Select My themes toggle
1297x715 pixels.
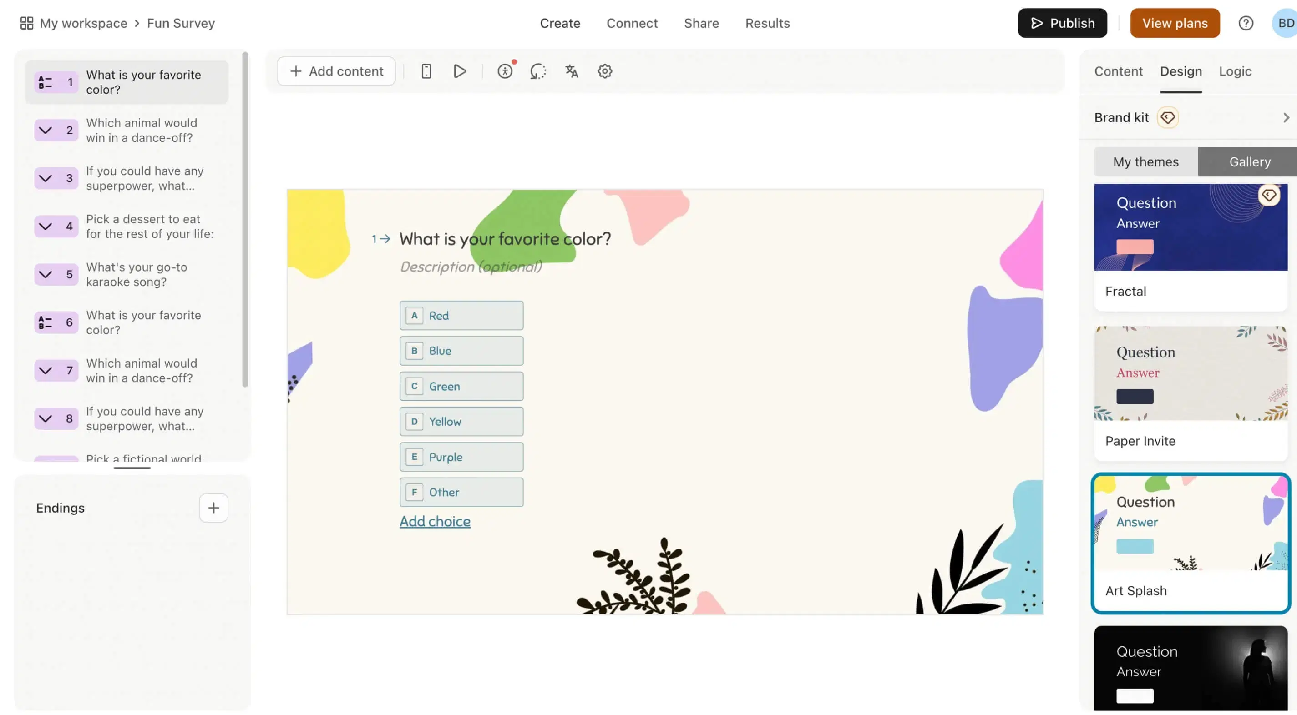(1146, 162)
